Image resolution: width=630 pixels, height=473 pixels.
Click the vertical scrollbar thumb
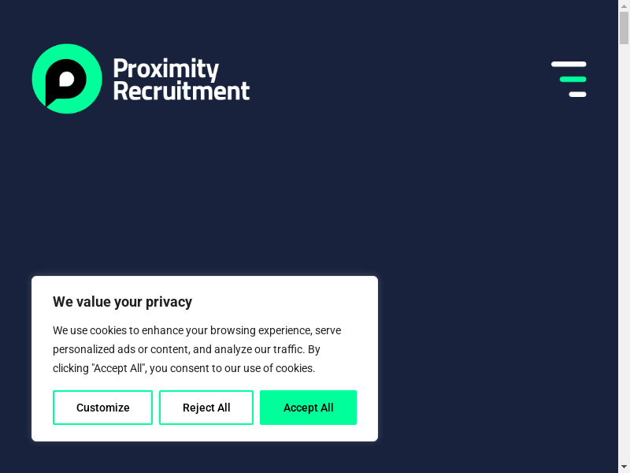pos(624,28)
